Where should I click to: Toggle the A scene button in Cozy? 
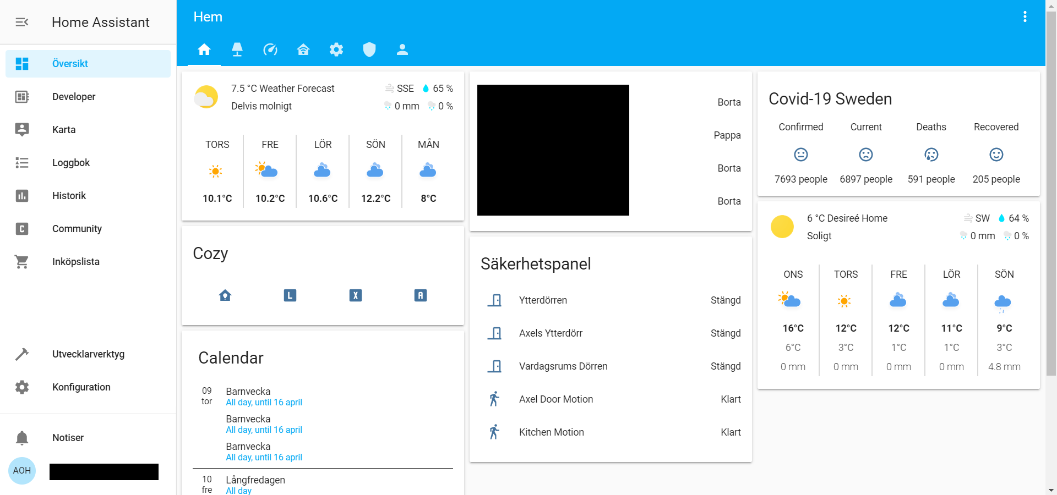coord(420,295)
